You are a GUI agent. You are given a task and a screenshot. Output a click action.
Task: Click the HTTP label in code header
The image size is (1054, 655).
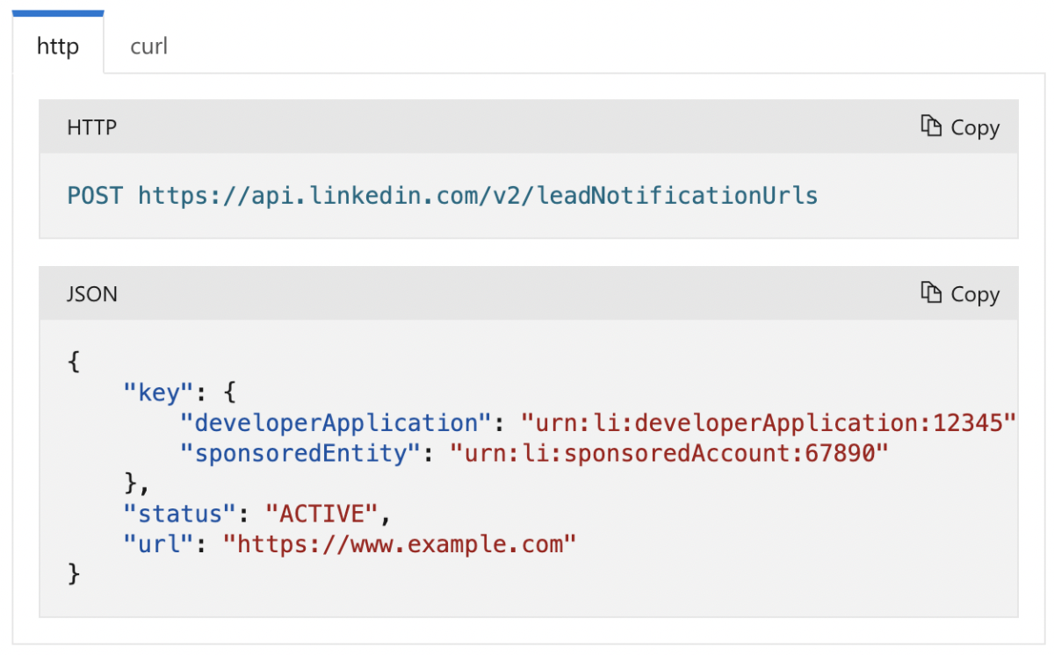[x=91, y=127]
